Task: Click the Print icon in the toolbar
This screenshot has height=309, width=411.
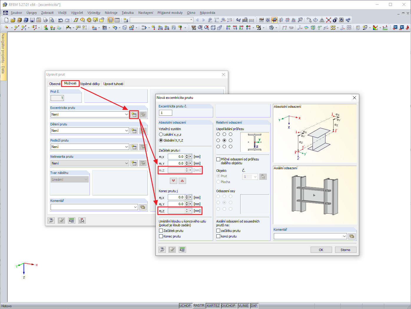Action: 45,20
